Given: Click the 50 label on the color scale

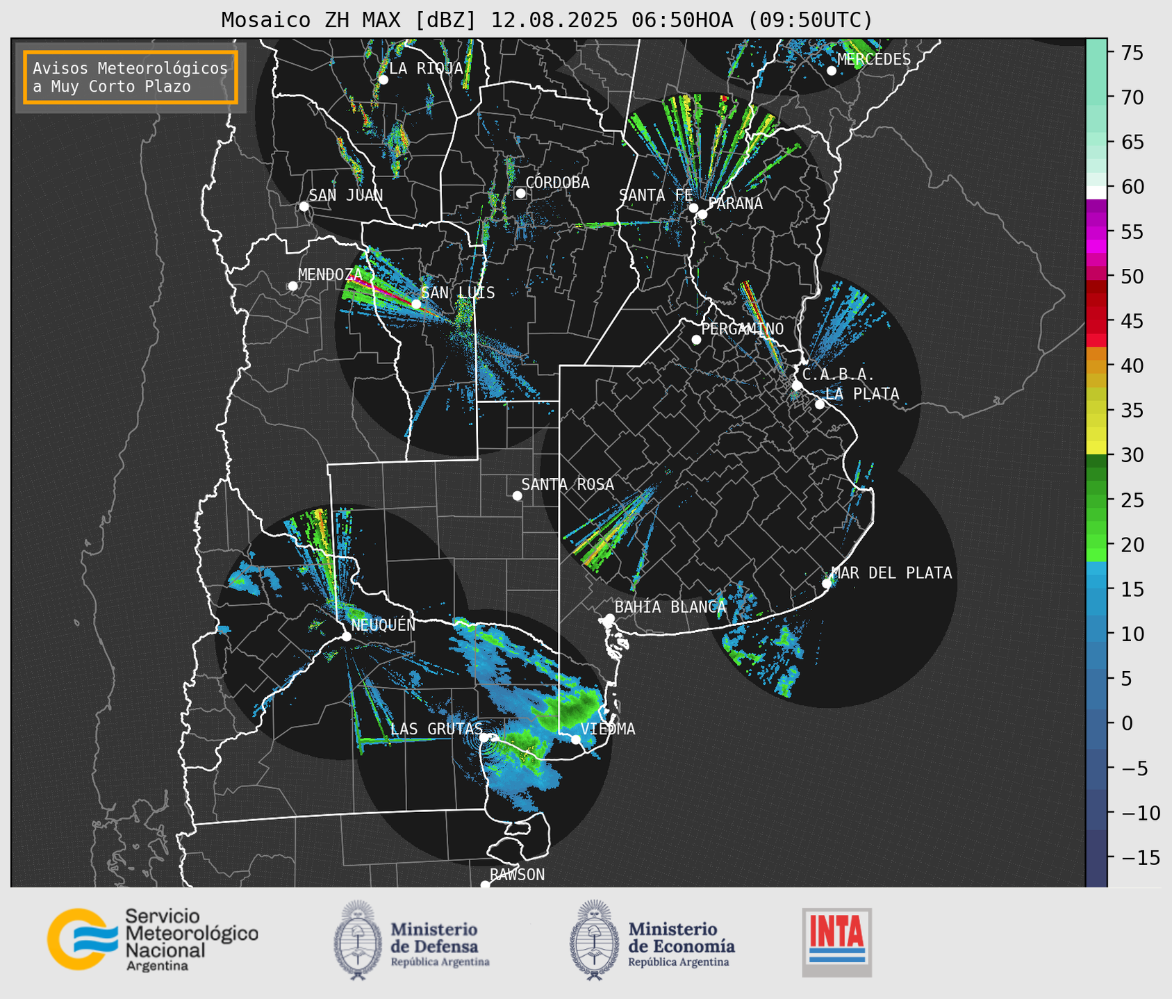Looking at the screenshot, I should 1132,276.
